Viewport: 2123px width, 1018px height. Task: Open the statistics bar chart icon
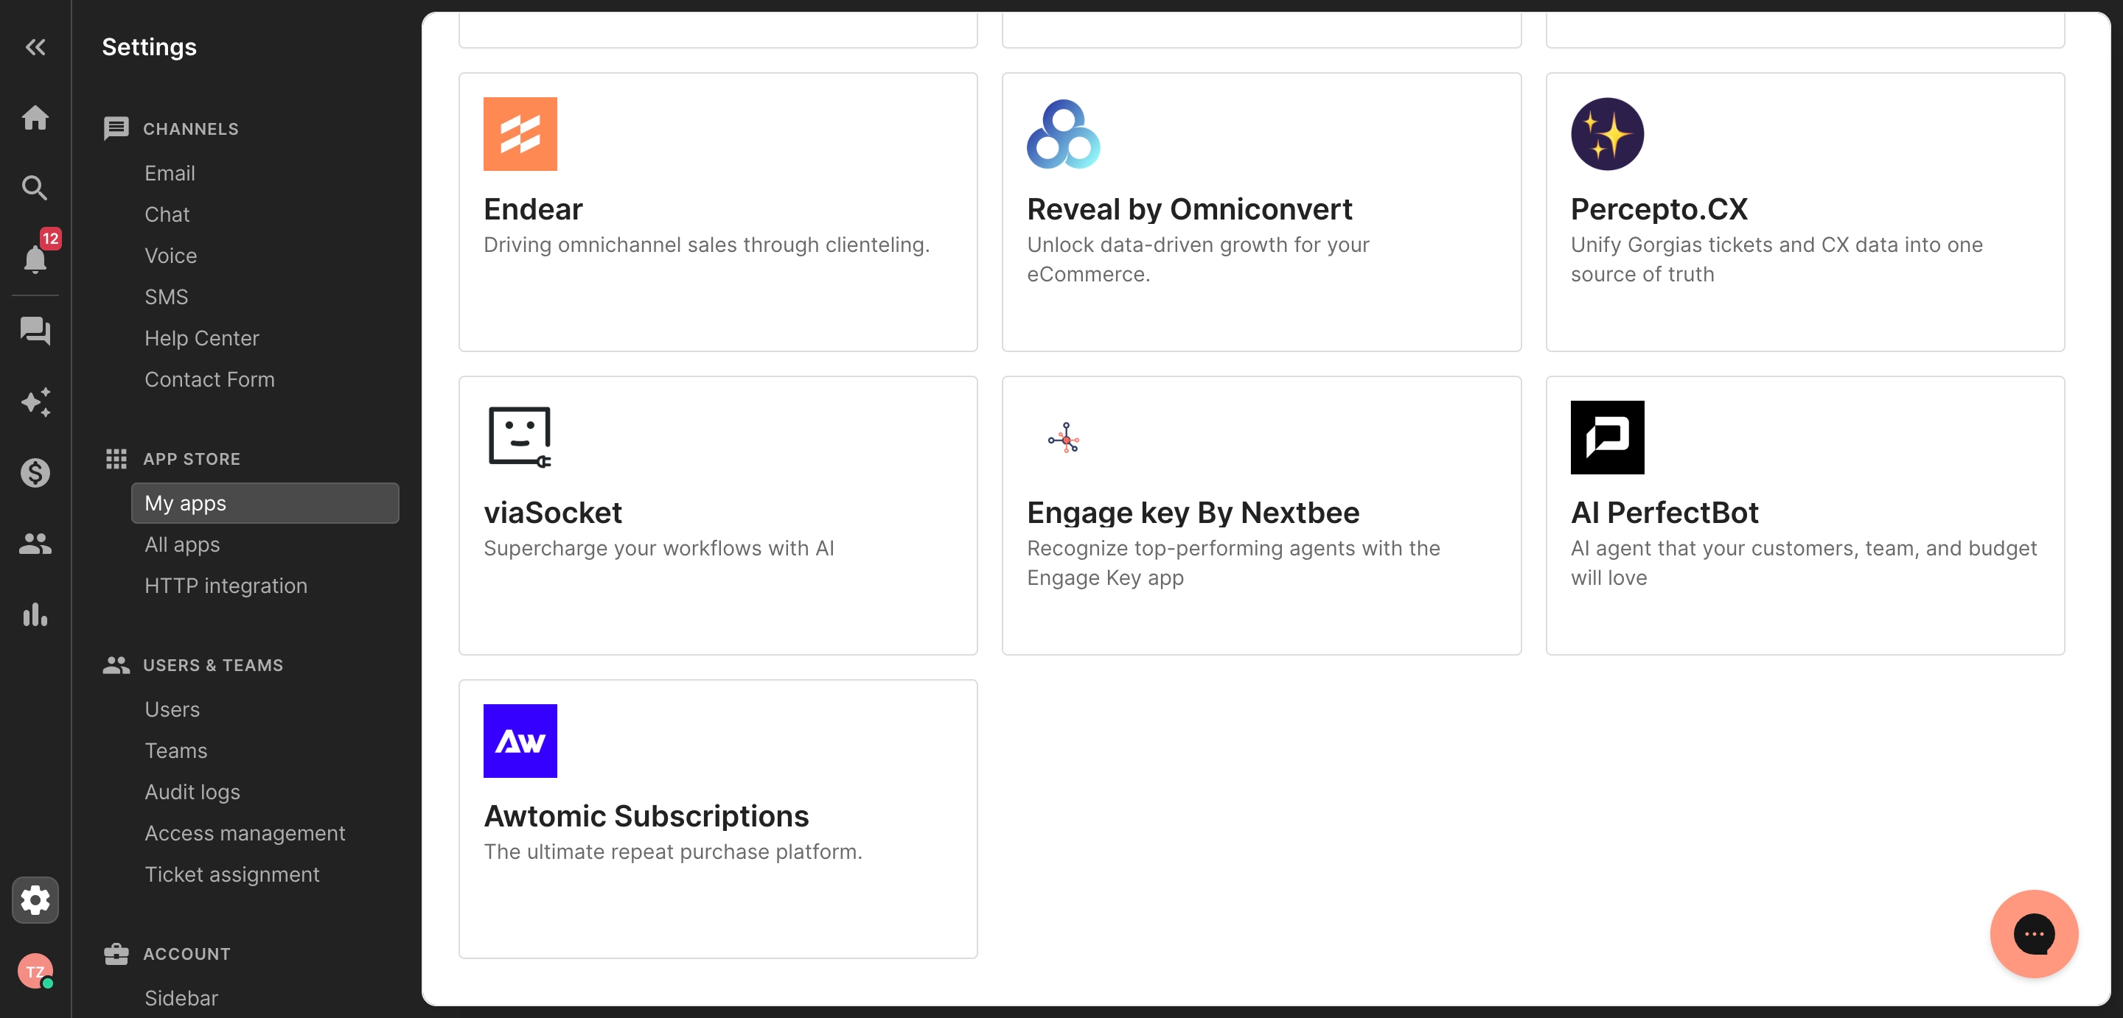point(35,614)
